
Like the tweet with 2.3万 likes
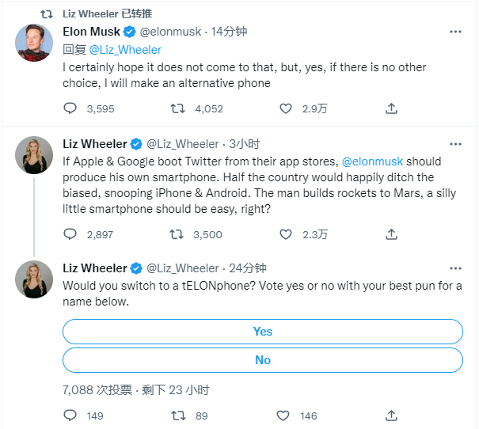(284, 234)
